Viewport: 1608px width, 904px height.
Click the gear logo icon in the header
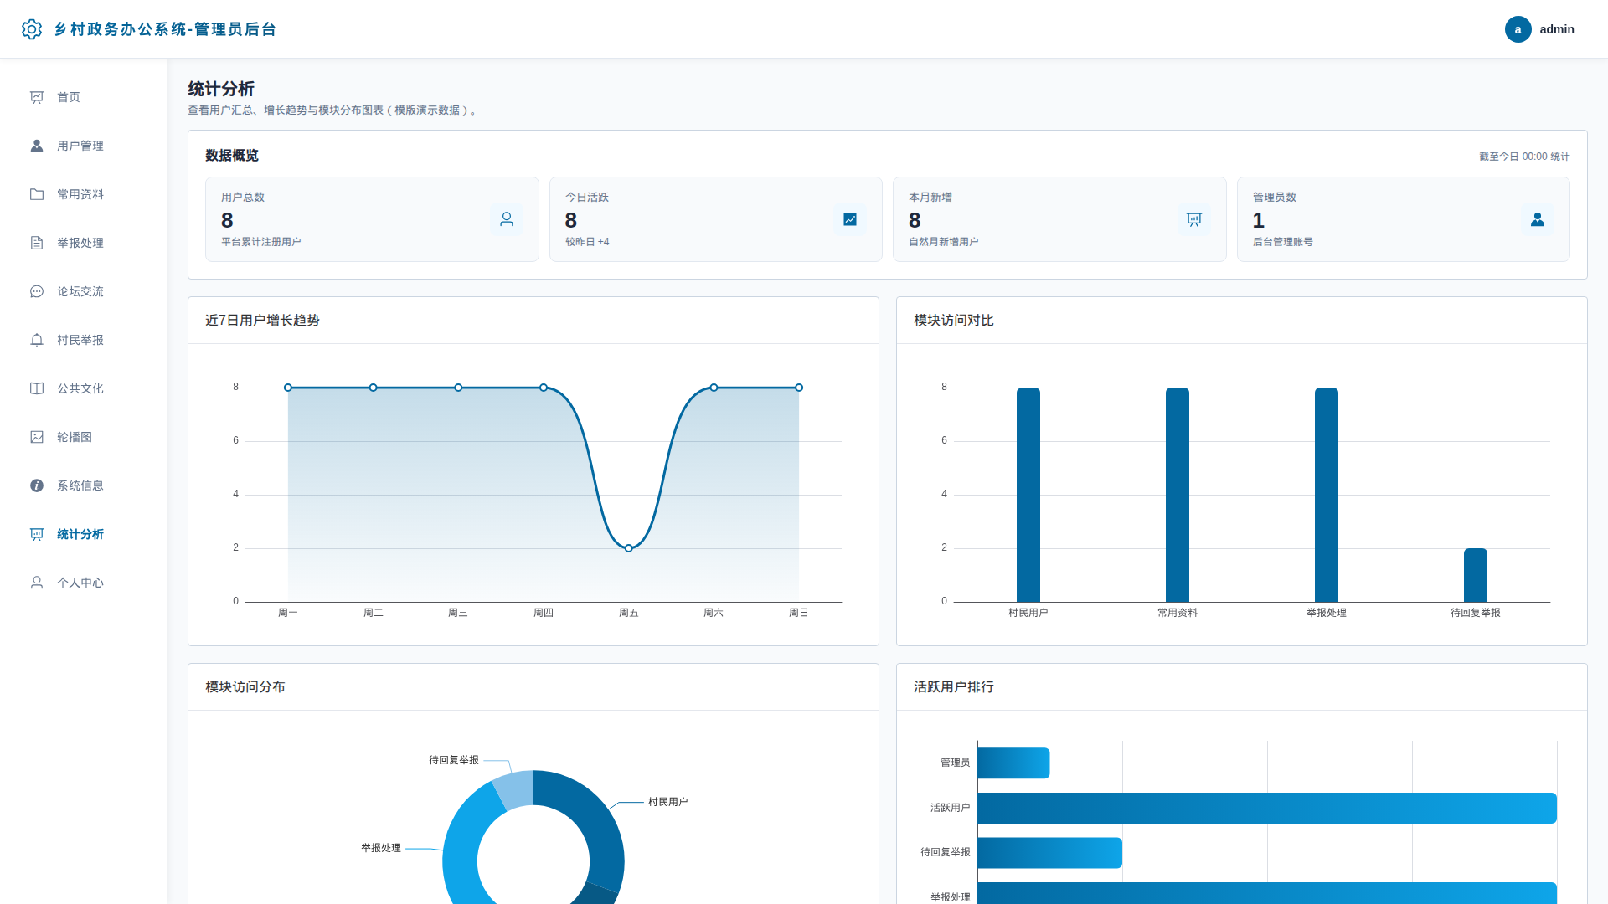[x=32, y=29]
